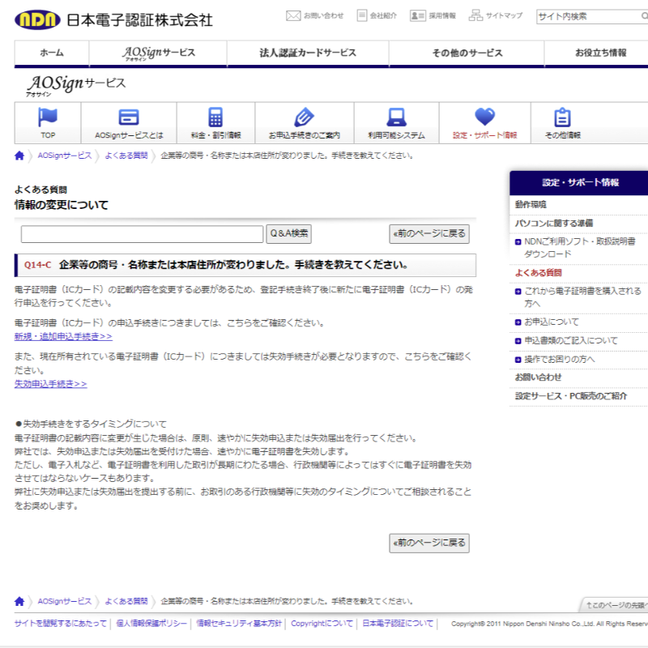
Task: Click よくある質問 in the top breadcrumb
Action: pos(126,156)
